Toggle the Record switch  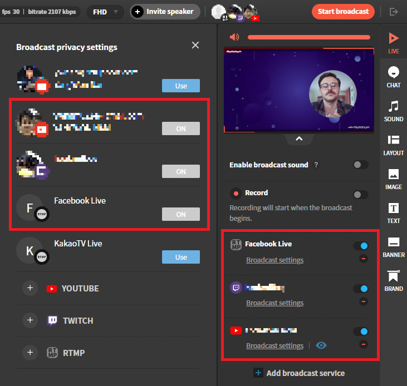pyautogui.click(x=361, y=195)
